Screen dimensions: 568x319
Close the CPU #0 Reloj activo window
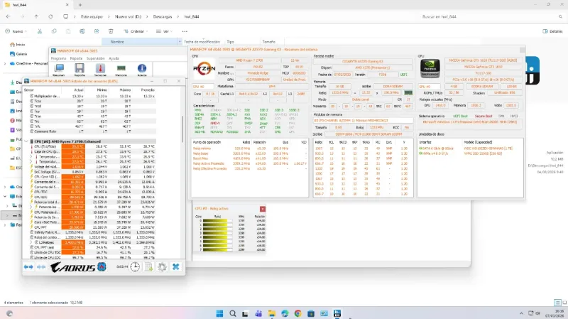263,209
